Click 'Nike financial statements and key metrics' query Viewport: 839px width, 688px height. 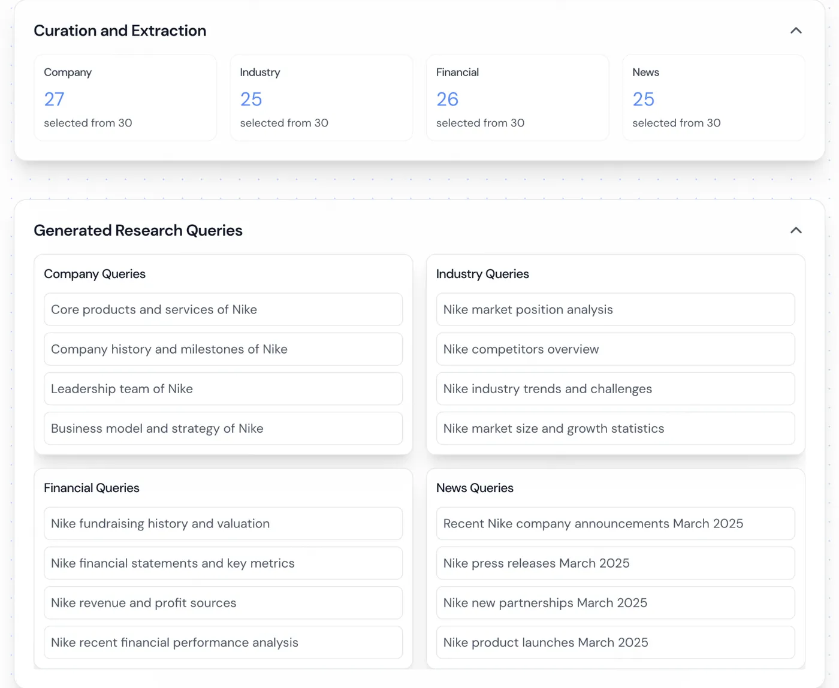(223, 563)
